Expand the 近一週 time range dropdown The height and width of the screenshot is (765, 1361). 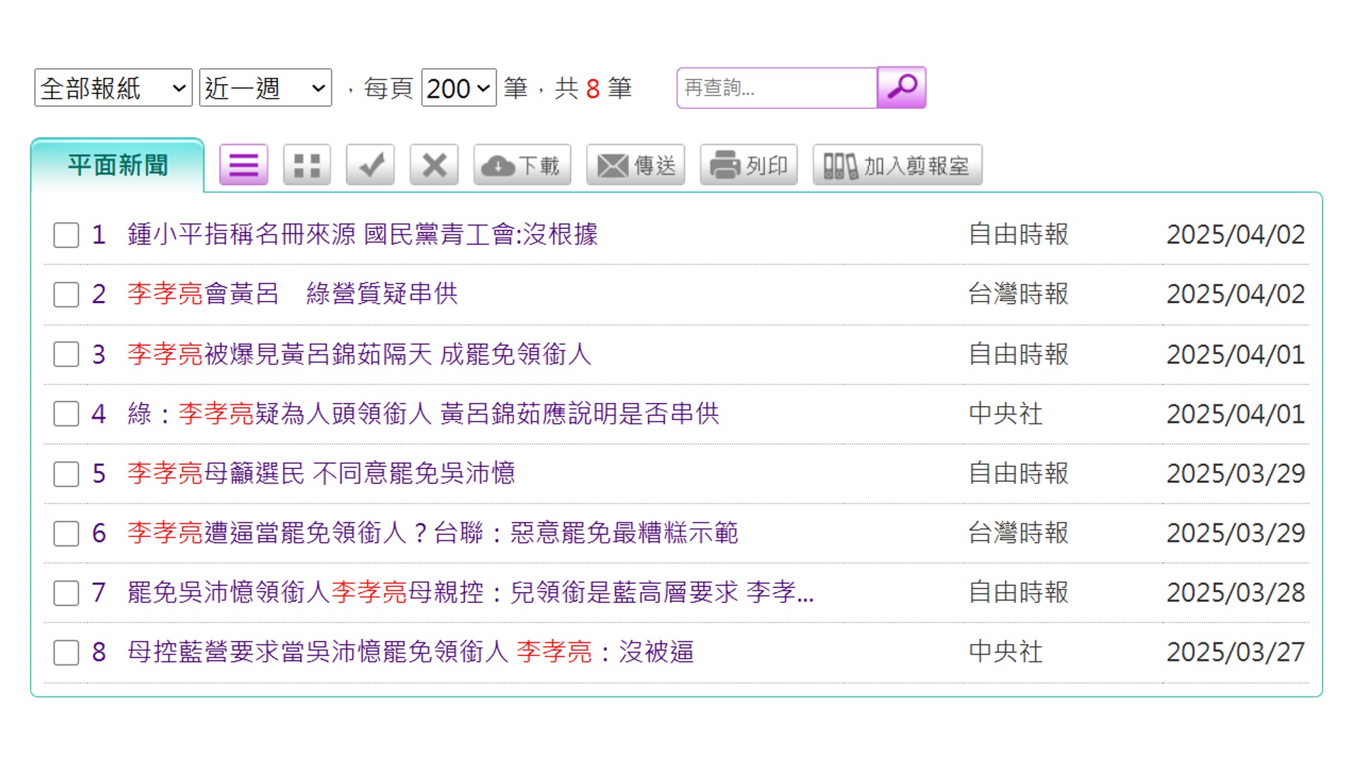(x=265, y=89)
